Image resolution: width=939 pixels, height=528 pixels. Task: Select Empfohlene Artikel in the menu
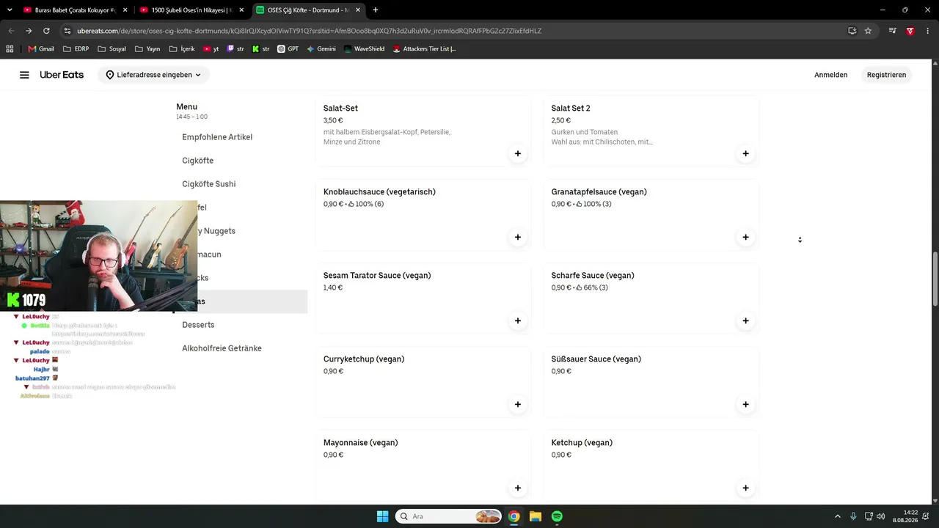[x=217, y=137]
